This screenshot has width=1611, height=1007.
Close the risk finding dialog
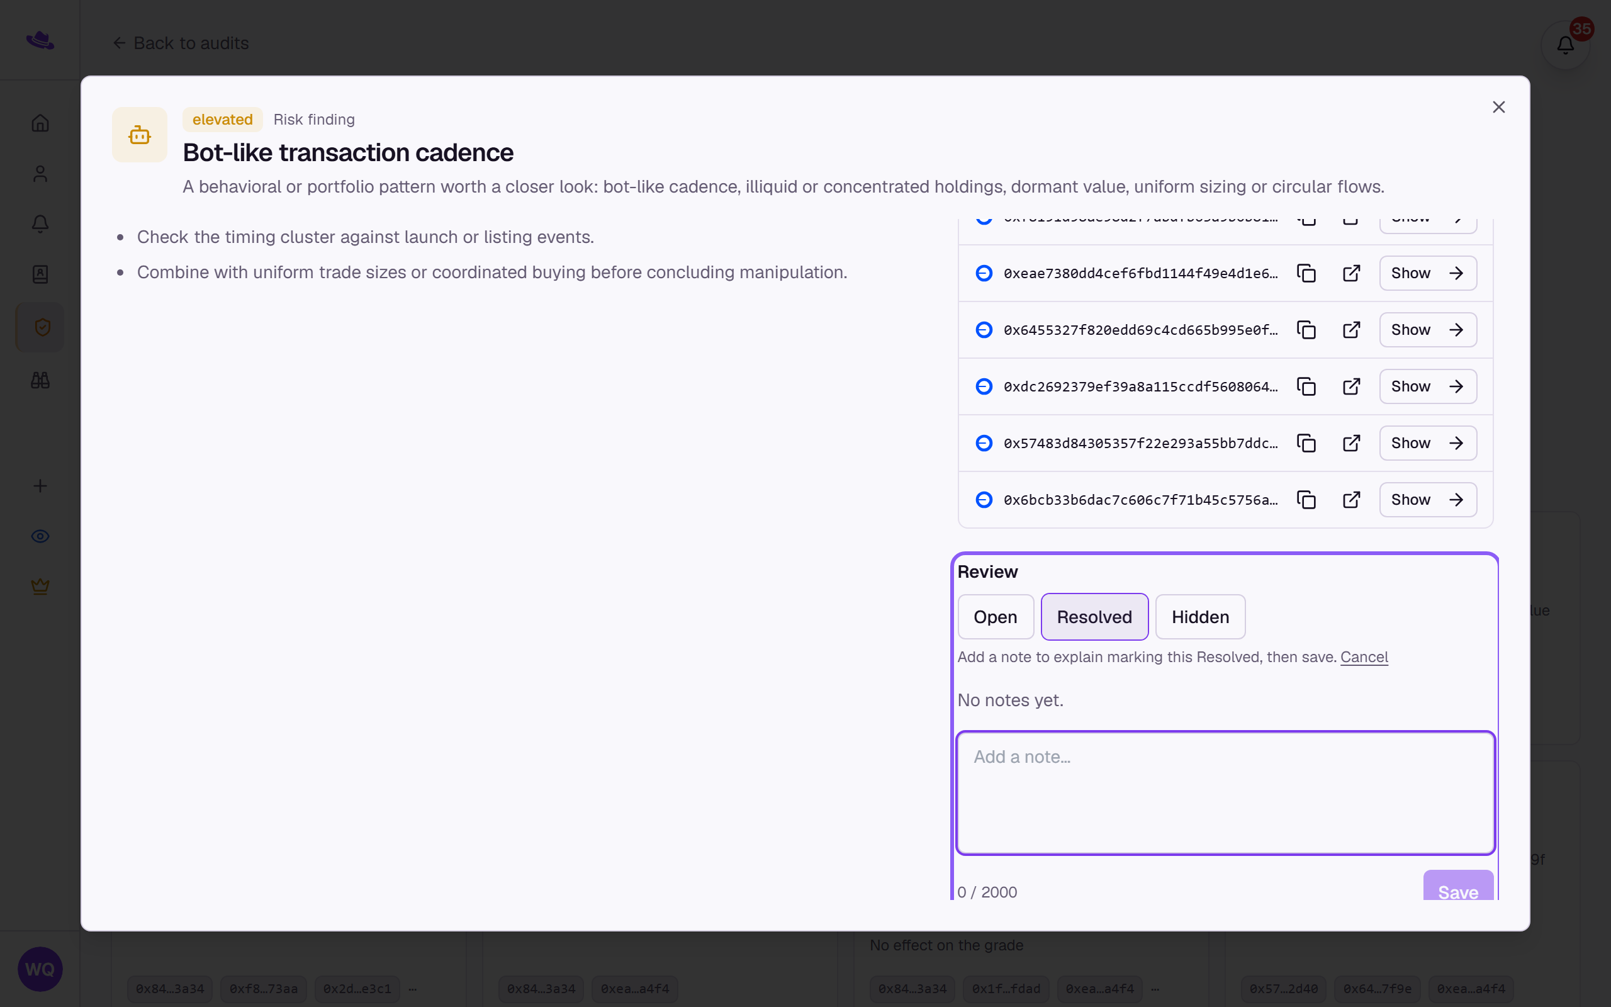pos(1498,107)
